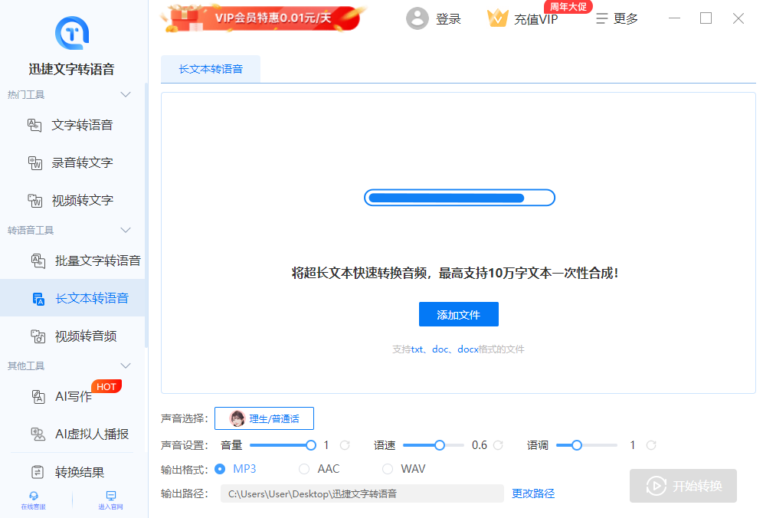Select WAV output format
Viewport: 763px width, 518px height.
[388, 469]
